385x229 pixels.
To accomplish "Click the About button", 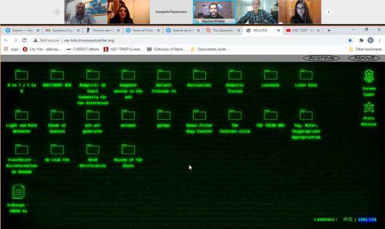I will coord(364,58).
